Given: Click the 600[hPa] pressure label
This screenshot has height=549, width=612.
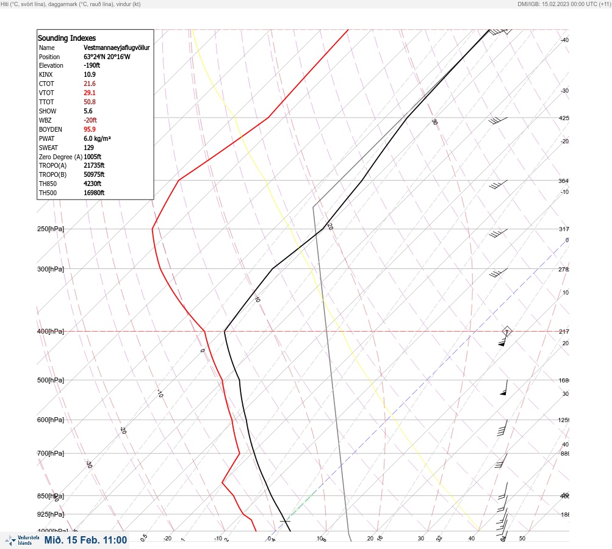Looking at the screenshot, I should [x=51, y=420].
